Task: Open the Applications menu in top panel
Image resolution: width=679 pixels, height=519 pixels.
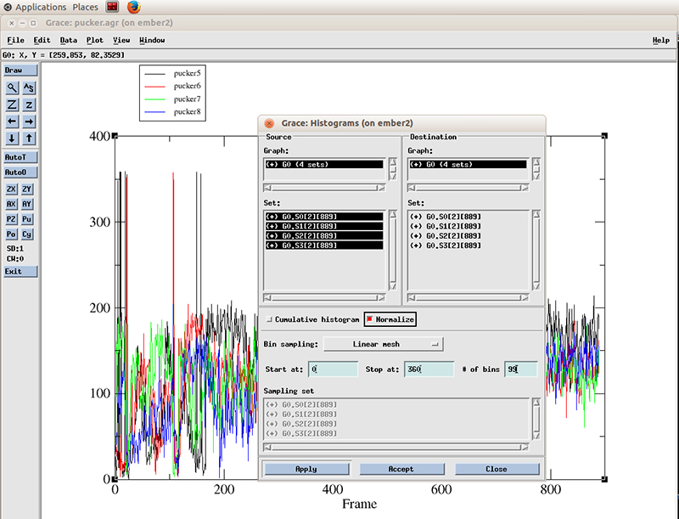Action: click(41, 7)
